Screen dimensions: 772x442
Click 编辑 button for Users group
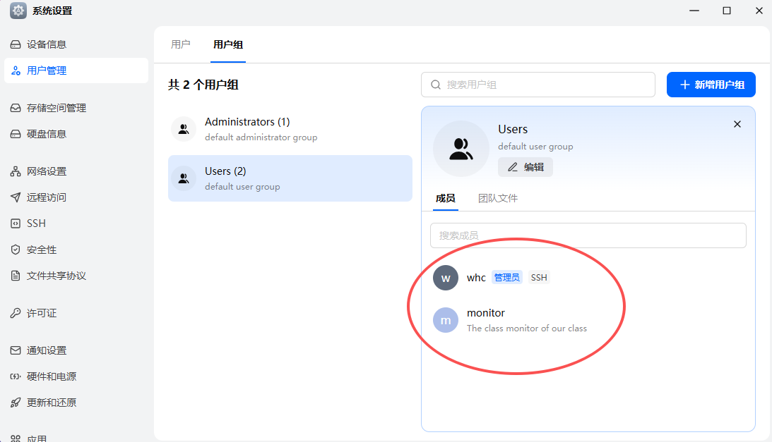coord(525,167)
